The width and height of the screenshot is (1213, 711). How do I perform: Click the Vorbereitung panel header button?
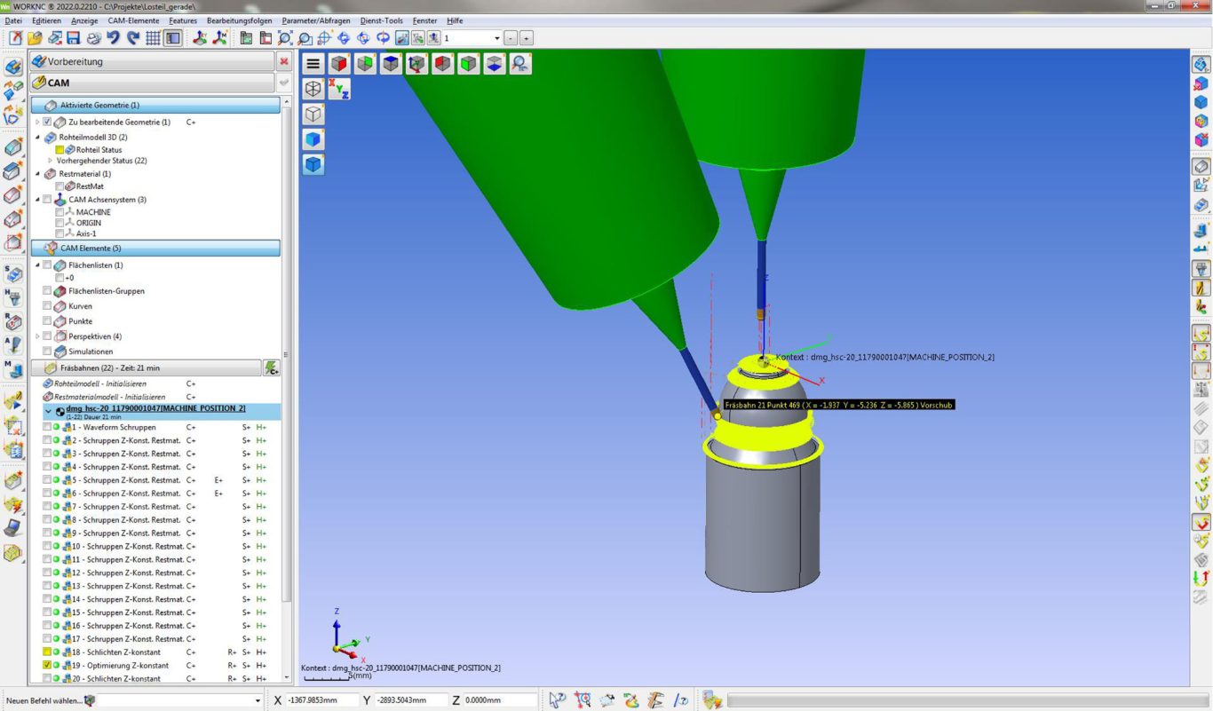pos(151,61)
